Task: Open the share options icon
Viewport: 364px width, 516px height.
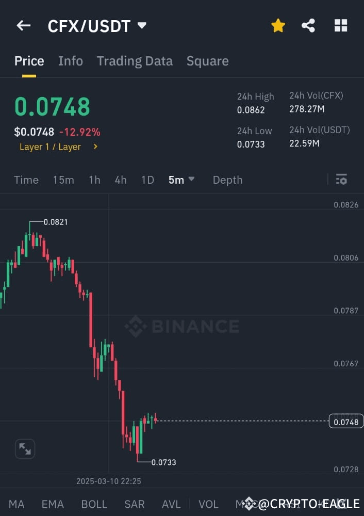Action: pyautogui.click(x=308, y=25)
